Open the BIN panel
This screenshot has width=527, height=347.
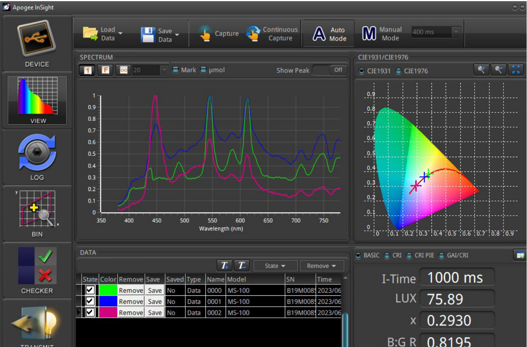[37, 209]
